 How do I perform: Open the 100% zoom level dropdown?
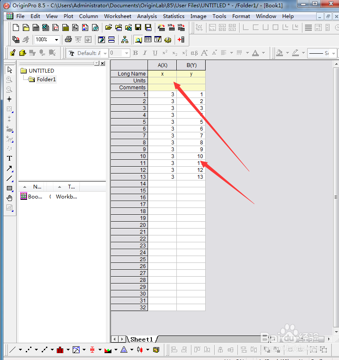pyautogui.click(x=57, y=40)
